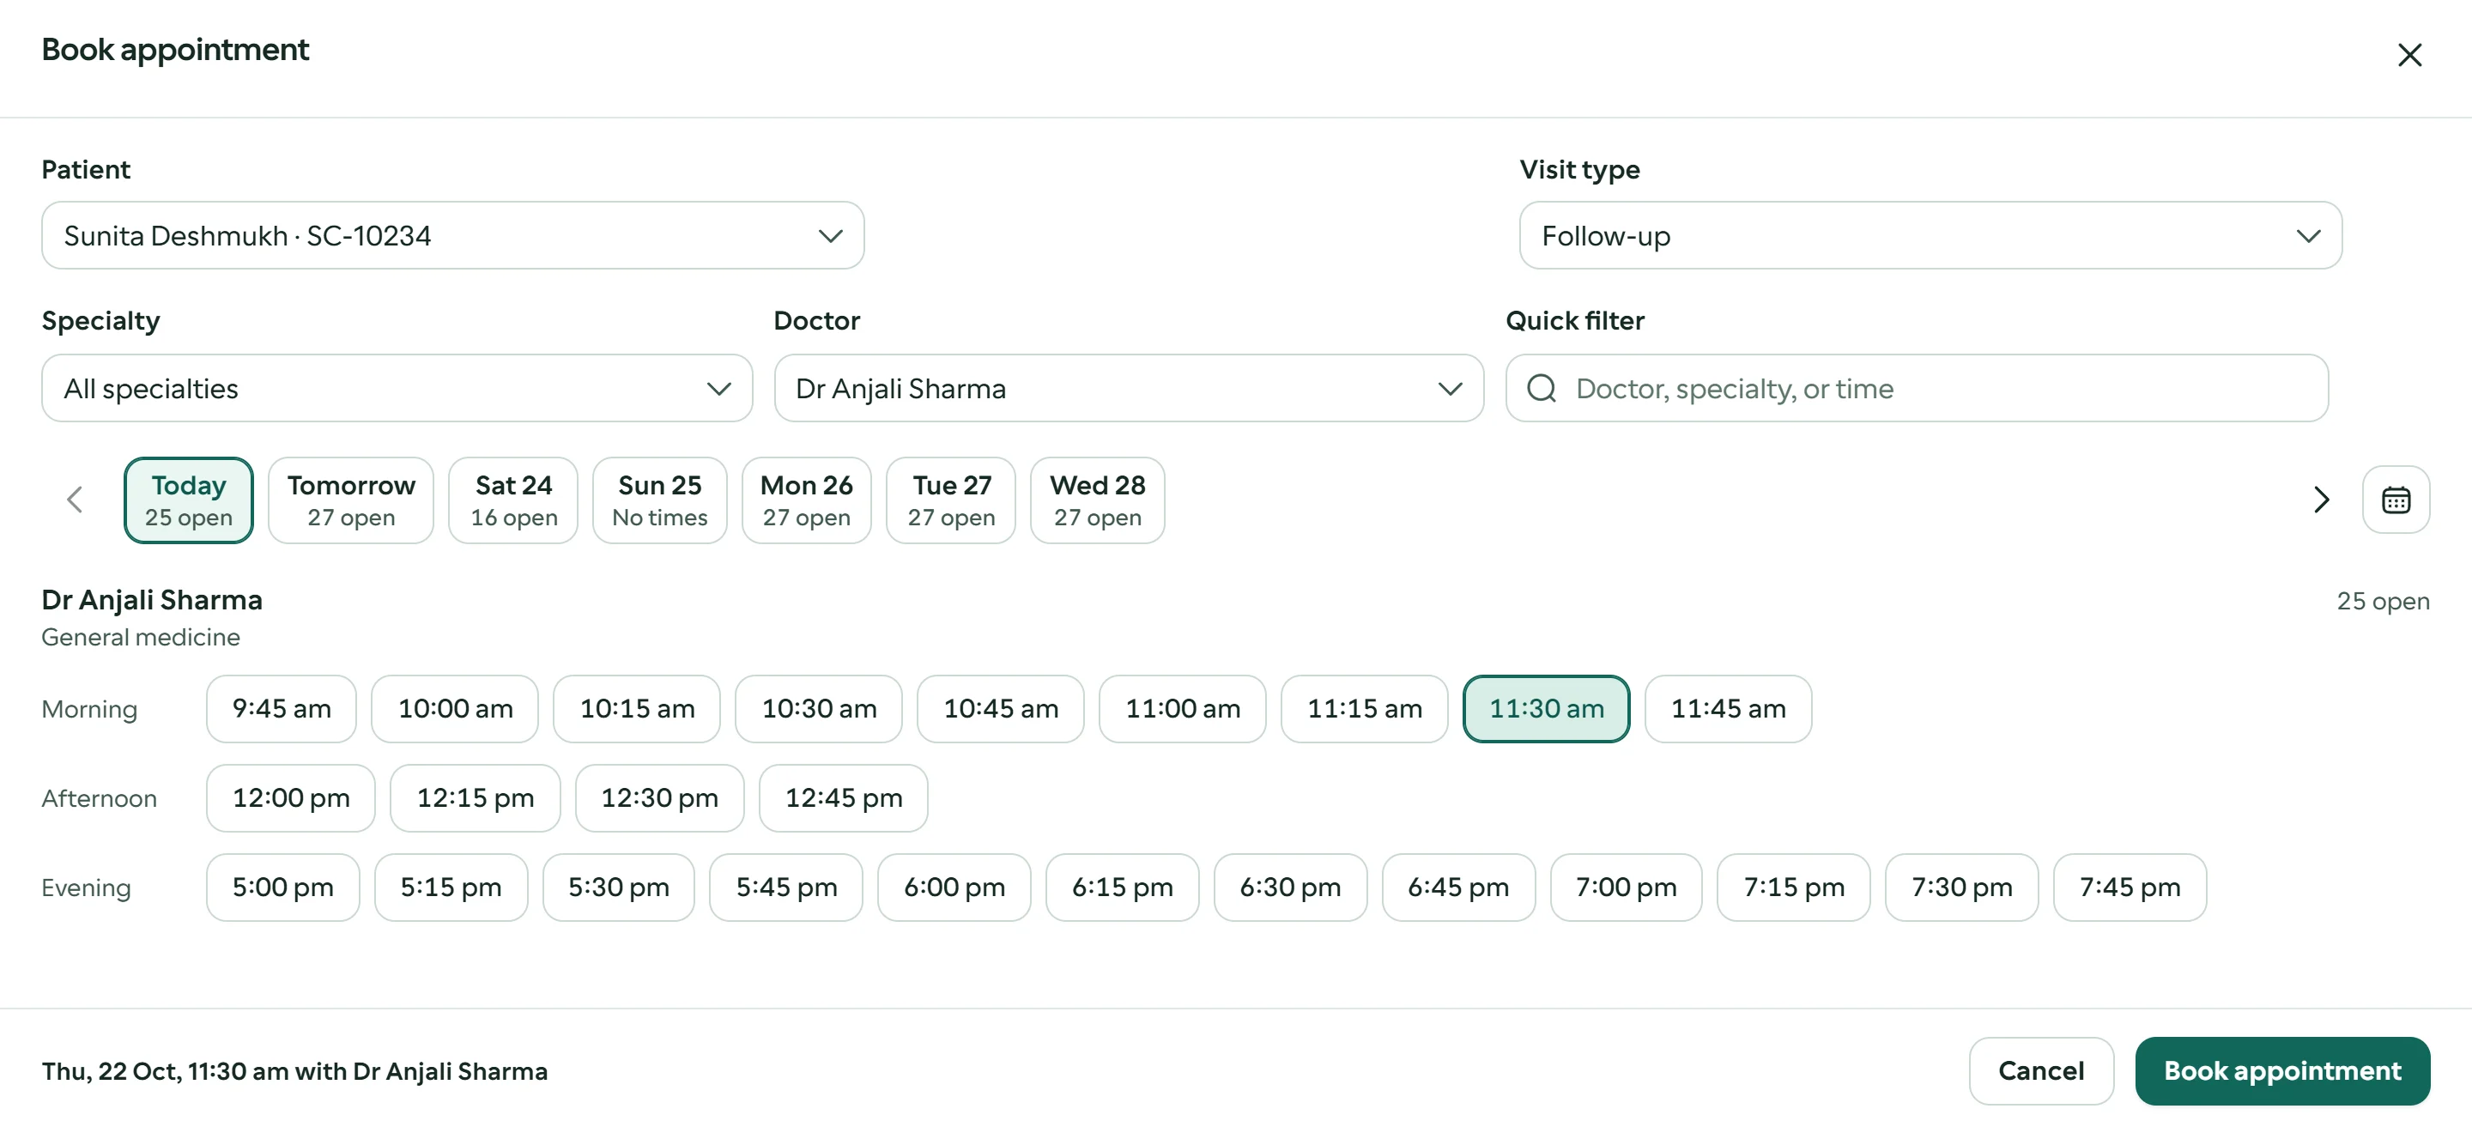
Task: Select the Sun 25 date tab
Action: (660, 500)
